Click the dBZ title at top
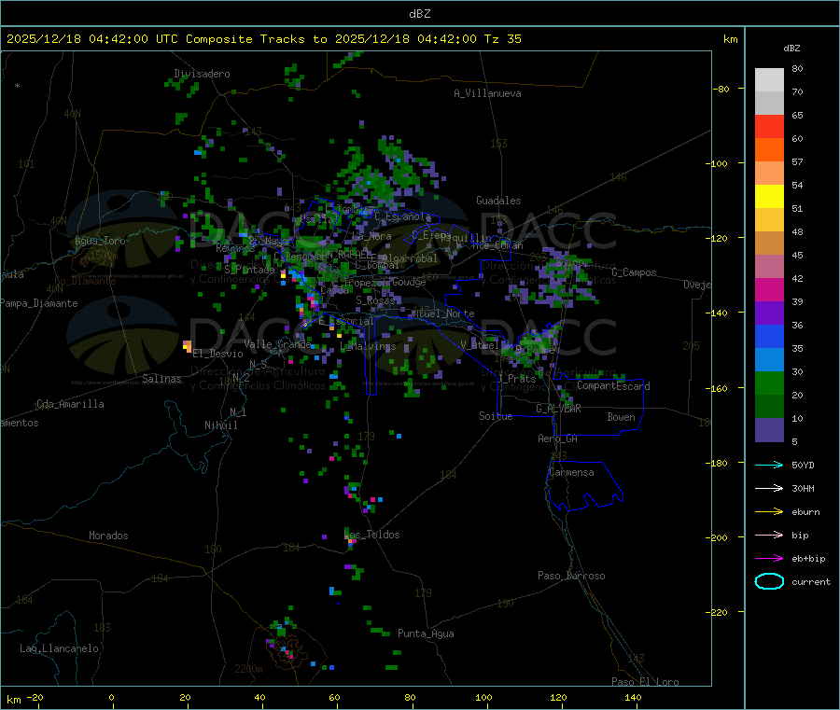 (x=419, y=14)
